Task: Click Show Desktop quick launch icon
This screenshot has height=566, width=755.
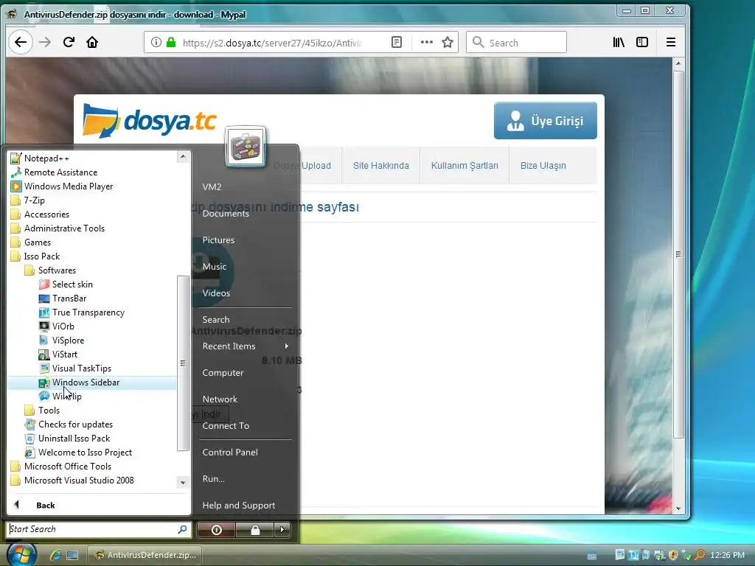Action: tap(72, 555)
